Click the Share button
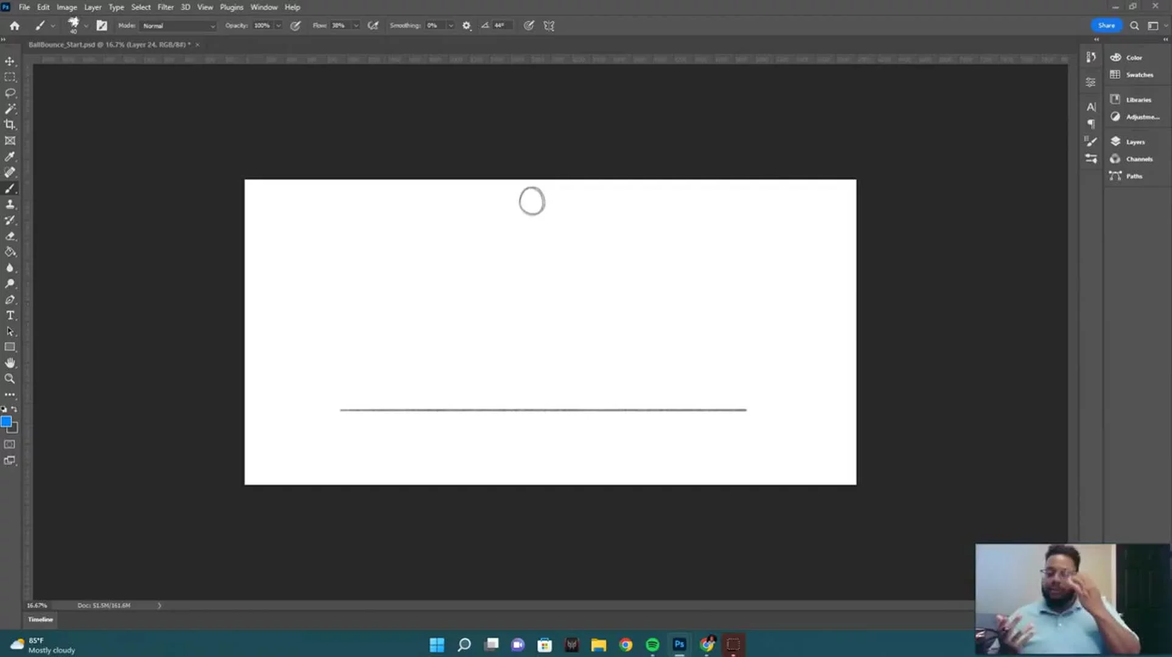The width and height of the screenshot is (1172, 657). pos(1106,26)
